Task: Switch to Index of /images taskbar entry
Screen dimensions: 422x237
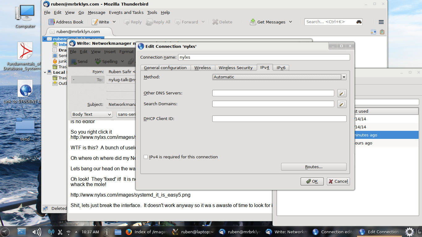Action: tap(147, 232)
